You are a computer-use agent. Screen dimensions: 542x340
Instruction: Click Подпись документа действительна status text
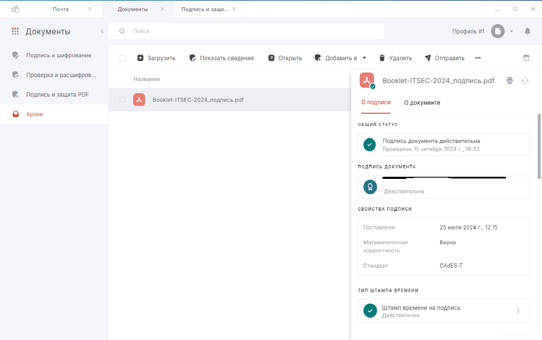click(x=431, y=141)
